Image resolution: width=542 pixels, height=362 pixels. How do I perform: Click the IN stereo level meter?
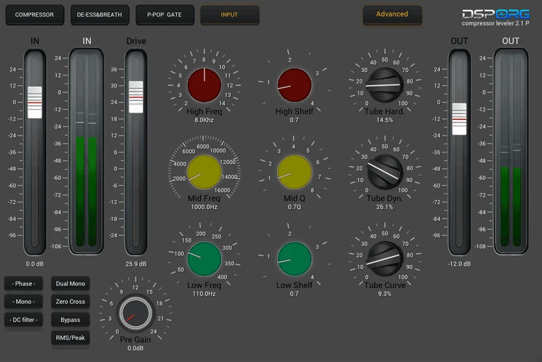(x=87, y=151)
